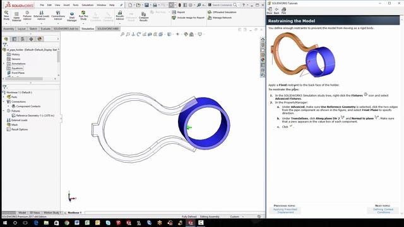Expand the Annotations tree node
The width and height of the screenshot is (404, 227).
pos(4,64)
